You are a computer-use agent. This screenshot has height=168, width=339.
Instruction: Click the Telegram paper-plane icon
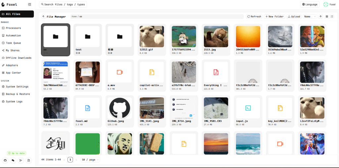21,160
